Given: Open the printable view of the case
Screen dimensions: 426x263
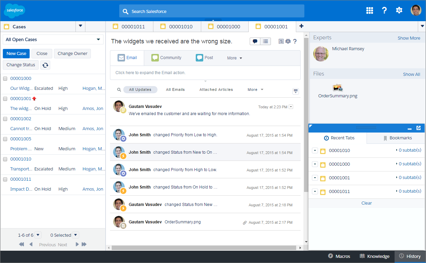Looking at the screenshot, I should [287, 41].
